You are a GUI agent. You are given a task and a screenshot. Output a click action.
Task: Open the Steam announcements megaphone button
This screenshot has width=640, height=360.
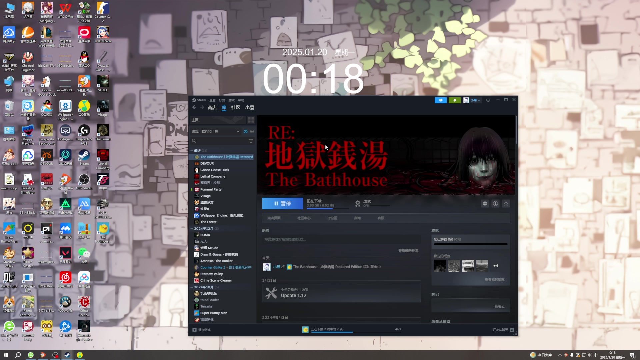coord(440,100)
